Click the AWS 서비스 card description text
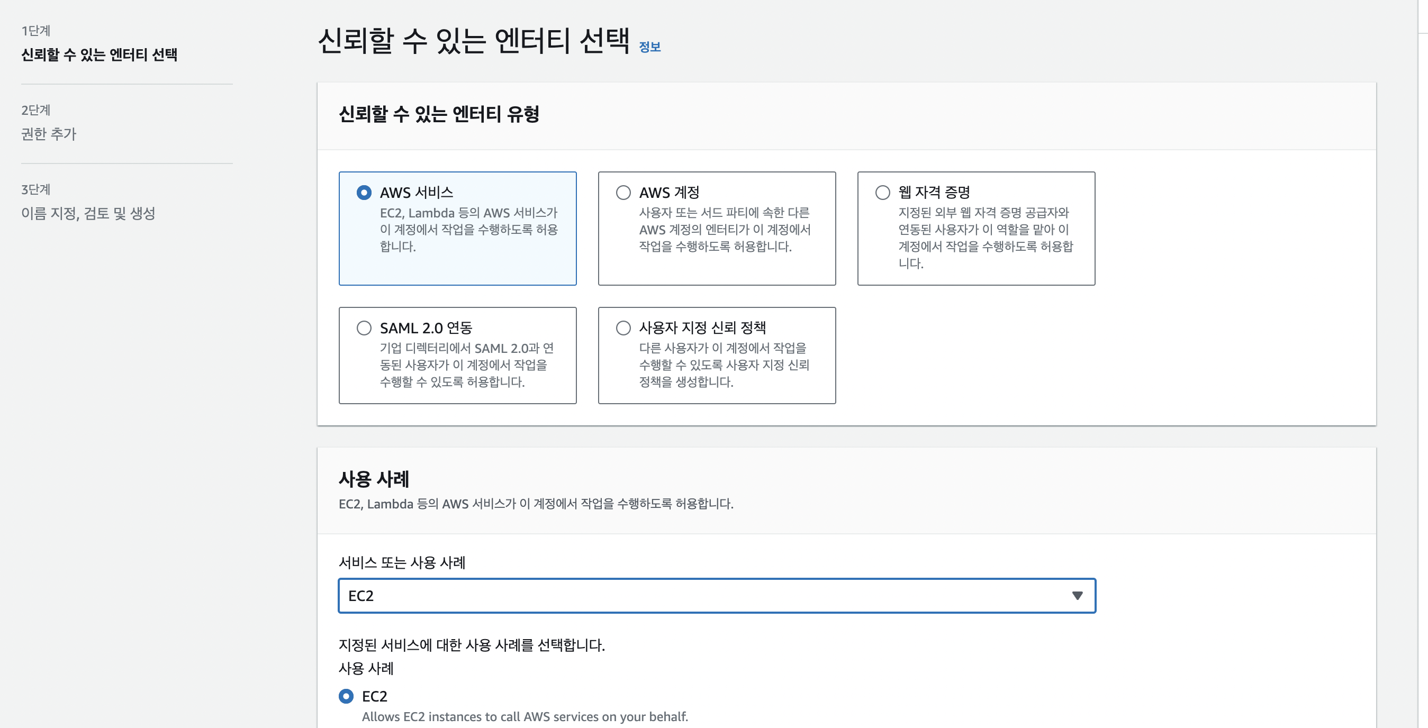 pos(468,230)
